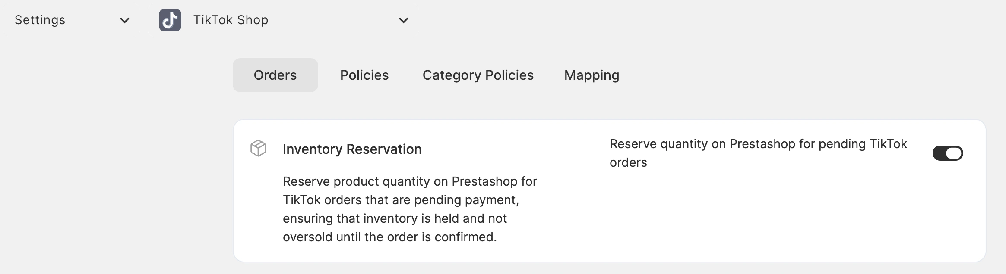
Task: Click the TikTok logo icon
Action: point(170,20)
